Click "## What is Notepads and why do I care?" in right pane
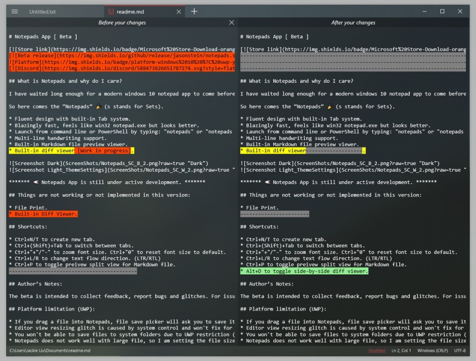 [297, 81]
